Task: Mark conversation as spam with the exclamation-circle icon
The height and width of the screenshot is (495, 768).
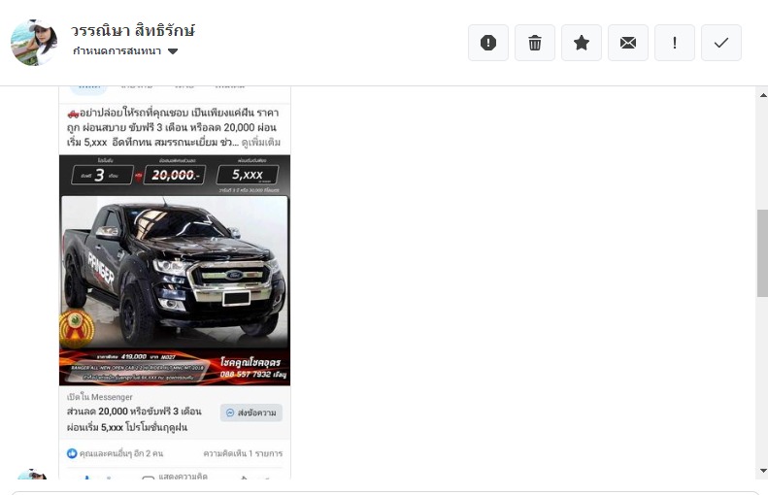Action: 487,43
